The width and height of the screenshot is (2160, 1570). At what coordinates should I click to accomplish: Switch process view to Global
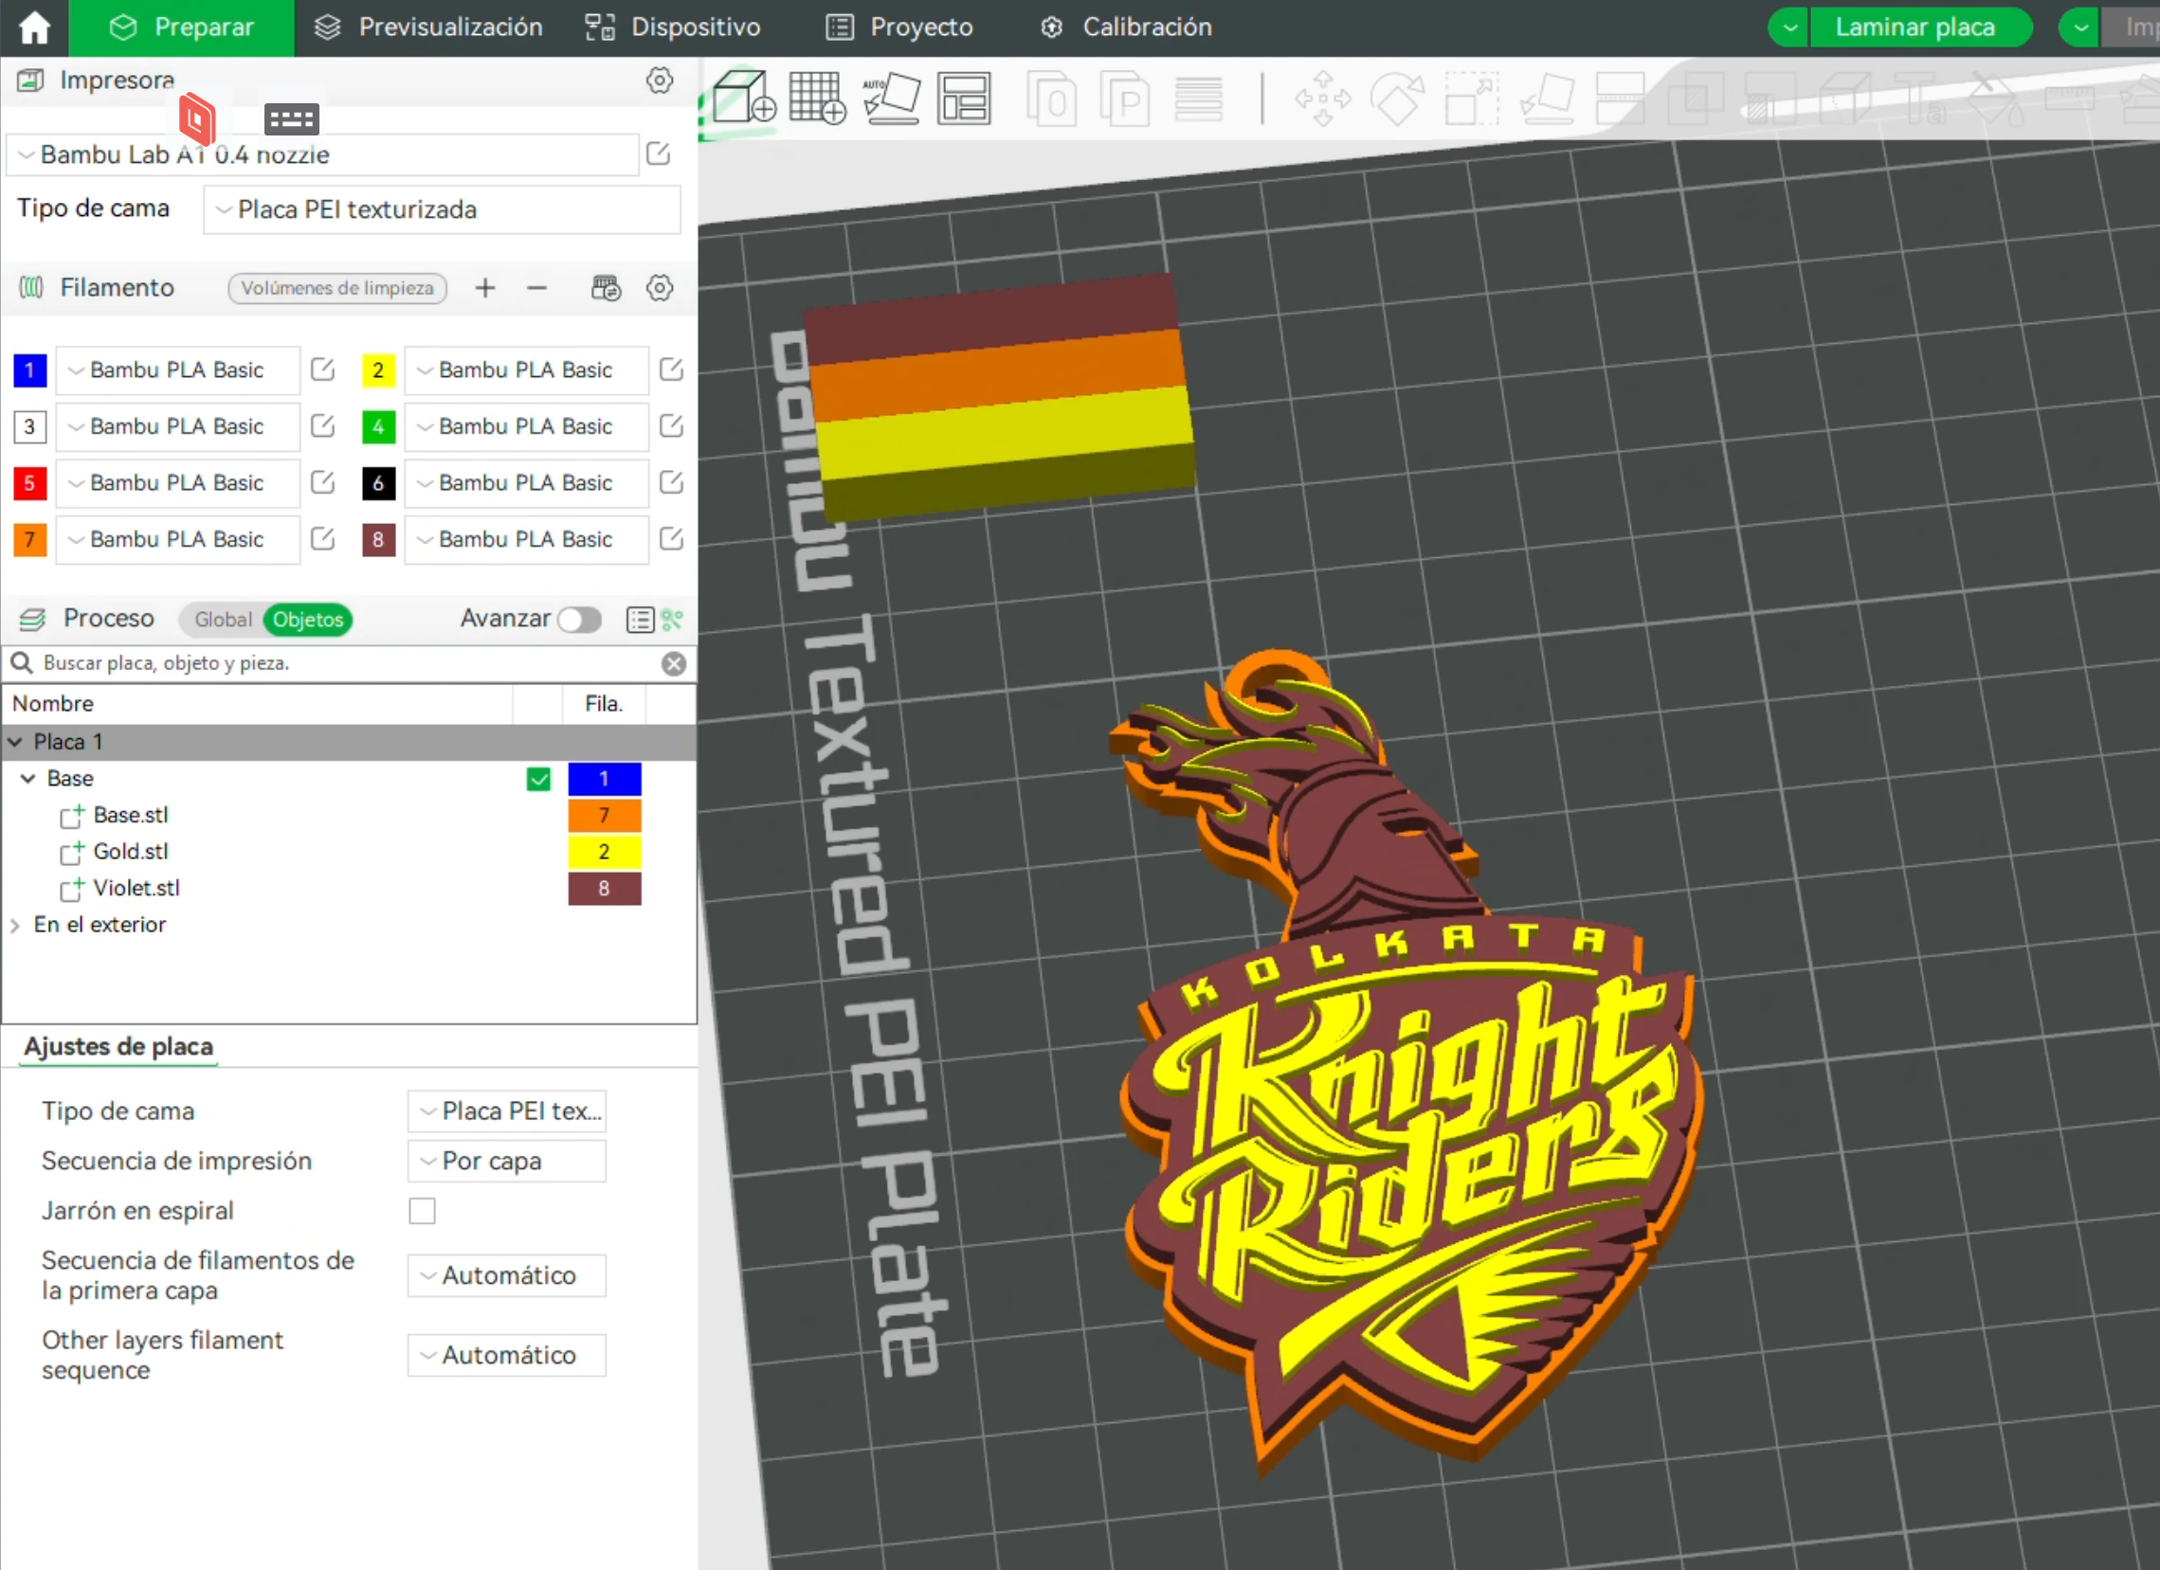223,620
